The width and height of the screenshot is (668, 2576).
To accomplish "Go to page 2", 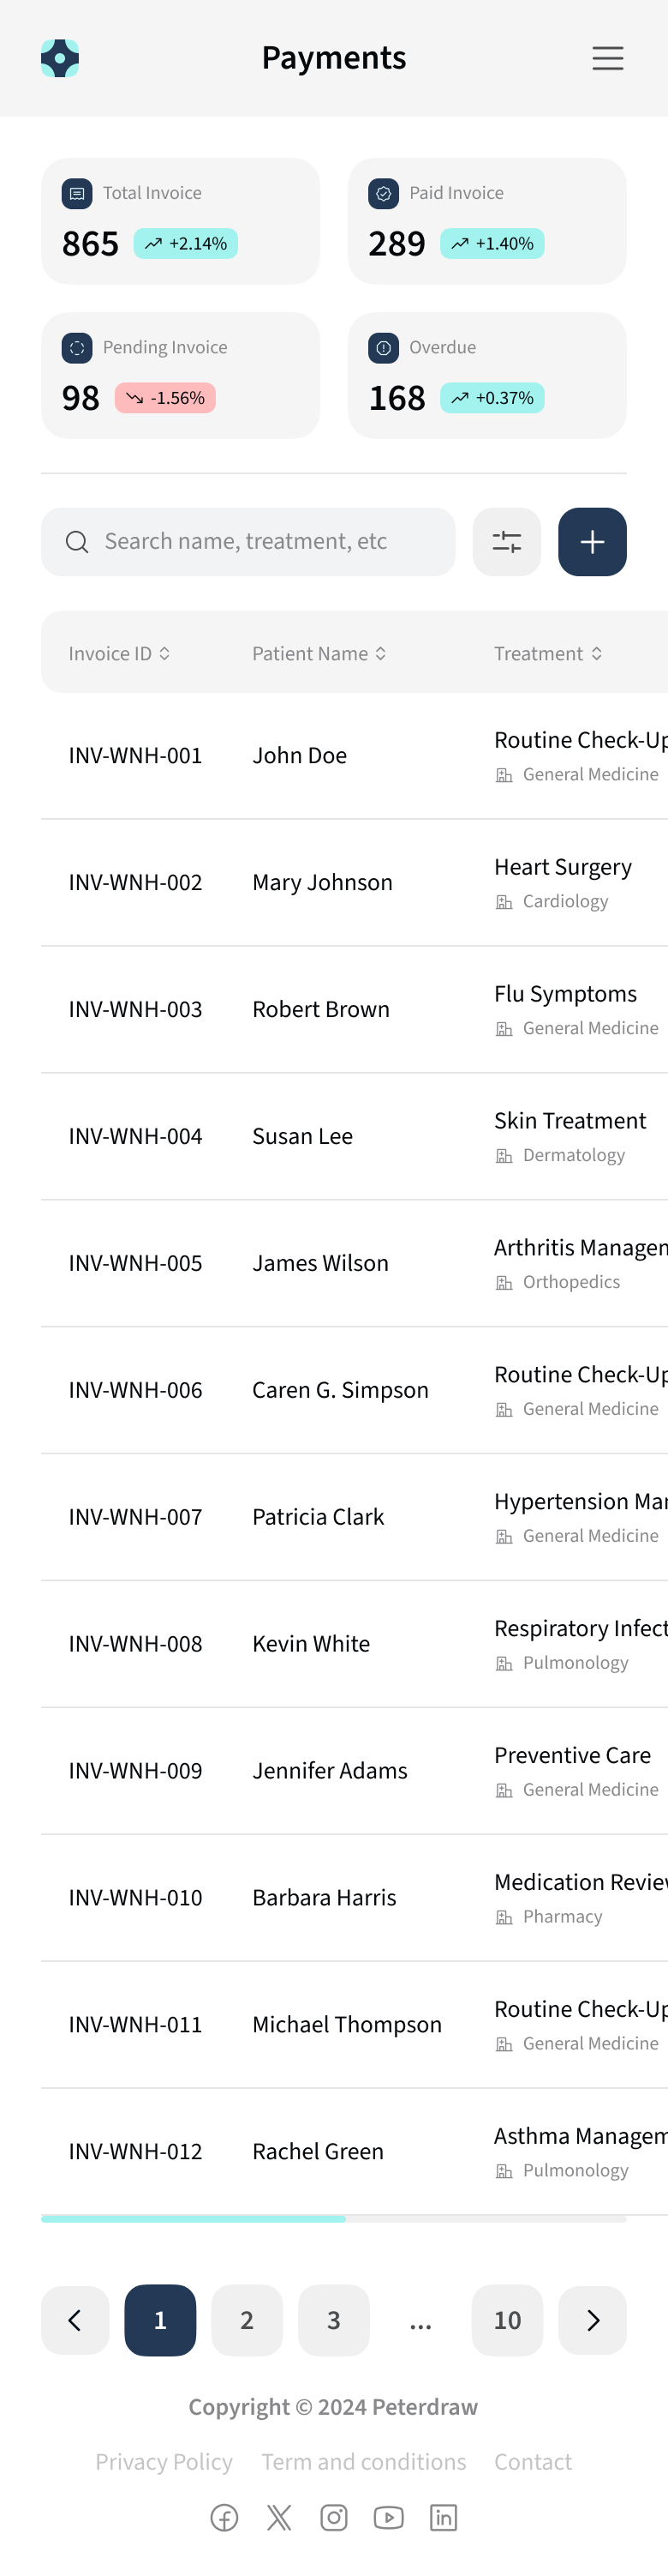I will [x=247, y=2320].
